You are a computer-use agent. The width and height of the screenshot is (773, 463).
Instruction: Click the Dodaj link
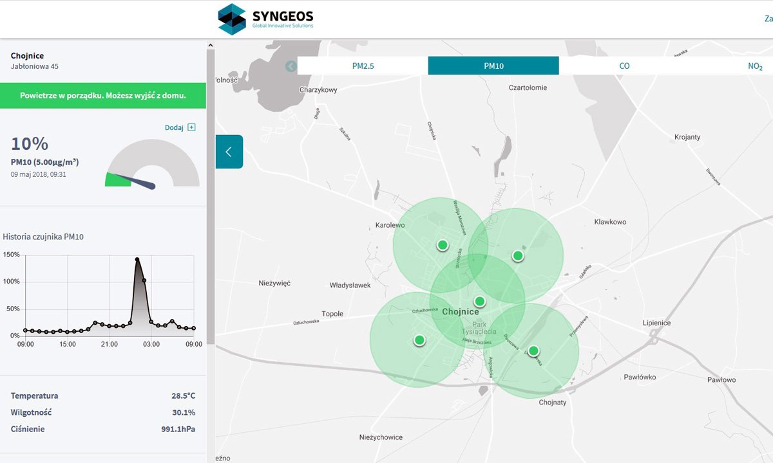175,127
